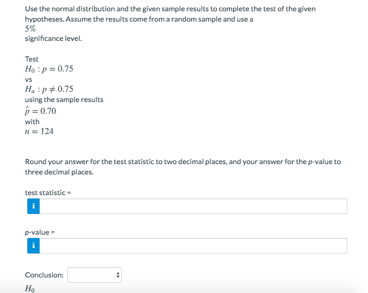Click the 'p-value =' label
This screenshot has width=368, height=293.
point(40,232)
